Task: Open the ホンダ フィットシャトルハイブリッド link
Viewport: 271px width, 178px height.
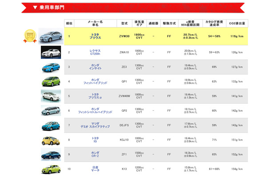Action: (95, 111)
